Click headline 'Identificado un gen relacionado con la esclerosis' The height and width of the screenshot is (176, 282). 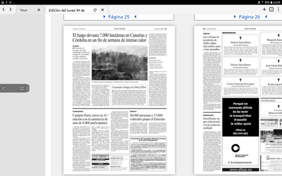coord(211,123)
